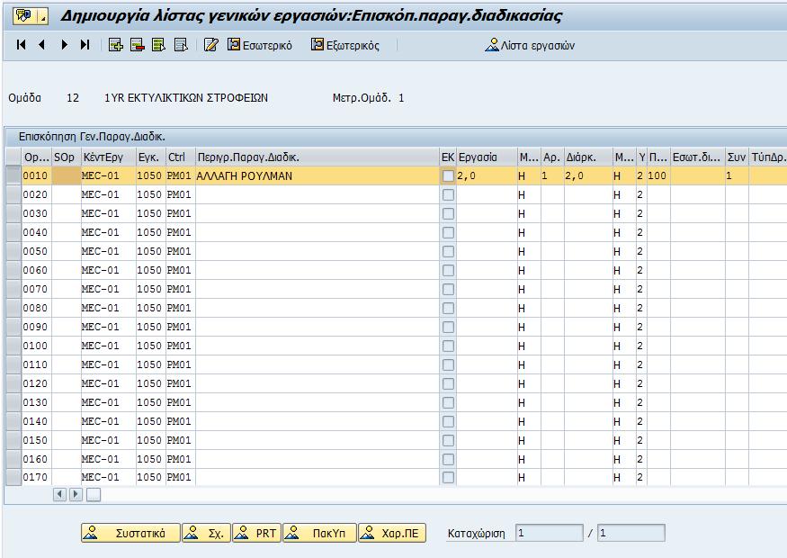Toggle EK checkbox for operation 0010
The width and height of the screenshot is (787, 558).
pyautogui.click(x=448, y=175)
